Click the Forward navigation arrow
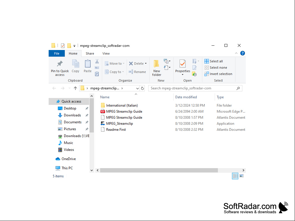Screen dimensions: 295x221 pyautogui.click(x=63, y=88)
